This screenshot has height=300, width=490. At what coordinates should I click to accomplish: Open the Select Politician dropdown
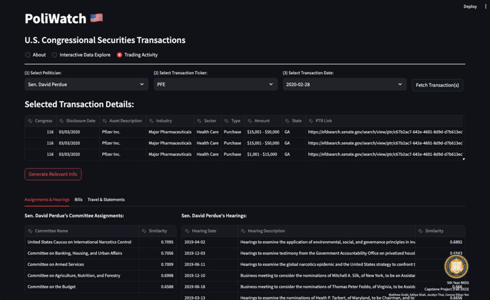click(86, 84)
